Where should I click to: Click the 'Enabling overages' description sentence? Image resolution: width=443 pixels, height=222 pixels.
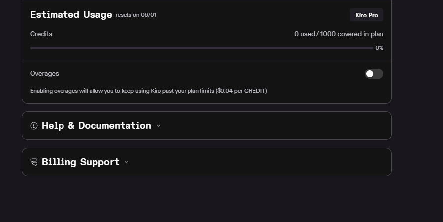pyautogui.click(x=148, y=91)
